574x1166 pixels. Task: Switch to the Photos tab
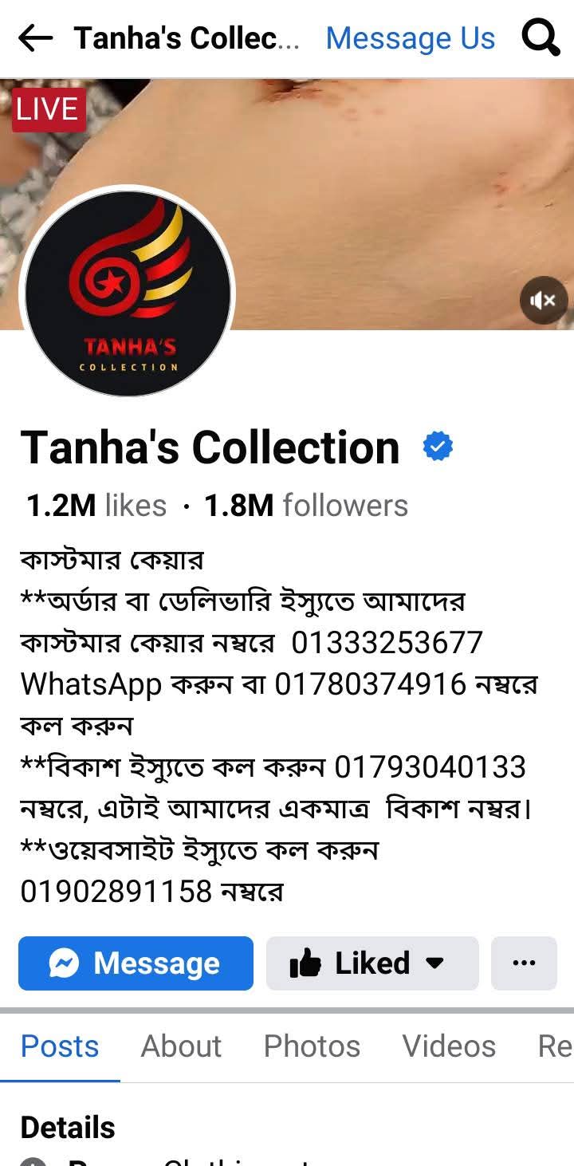pos(312,1046)
